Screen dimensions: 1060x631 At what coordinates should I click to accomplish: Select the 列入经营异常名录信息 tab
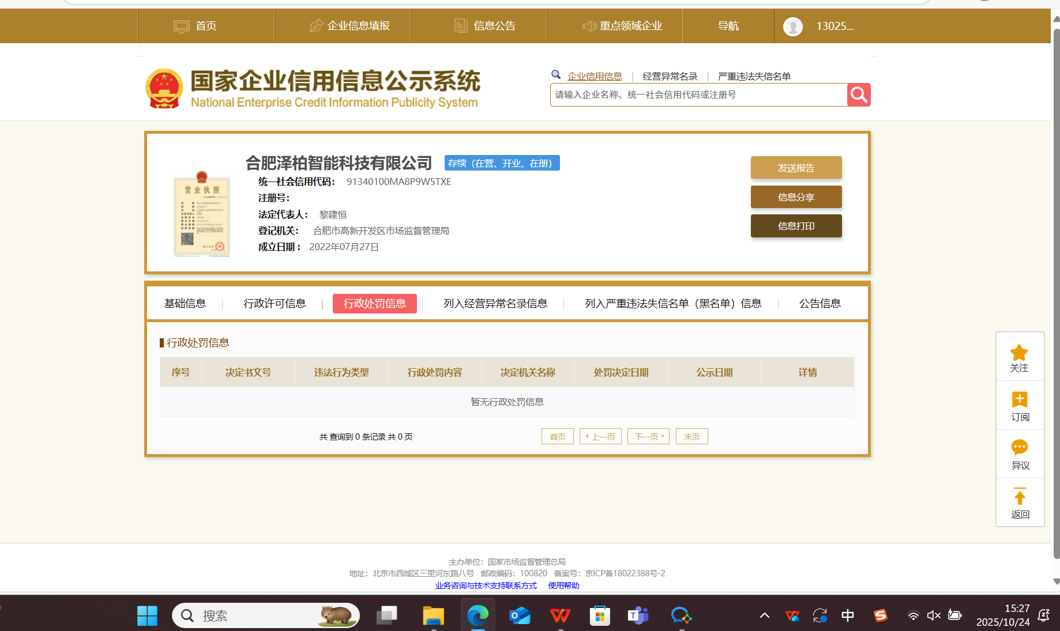(495, 304)
